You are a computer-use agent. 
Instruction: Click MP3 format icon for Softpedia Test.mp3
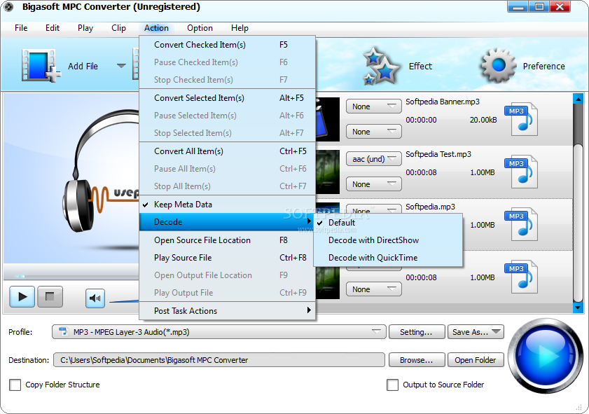[521, 172]
